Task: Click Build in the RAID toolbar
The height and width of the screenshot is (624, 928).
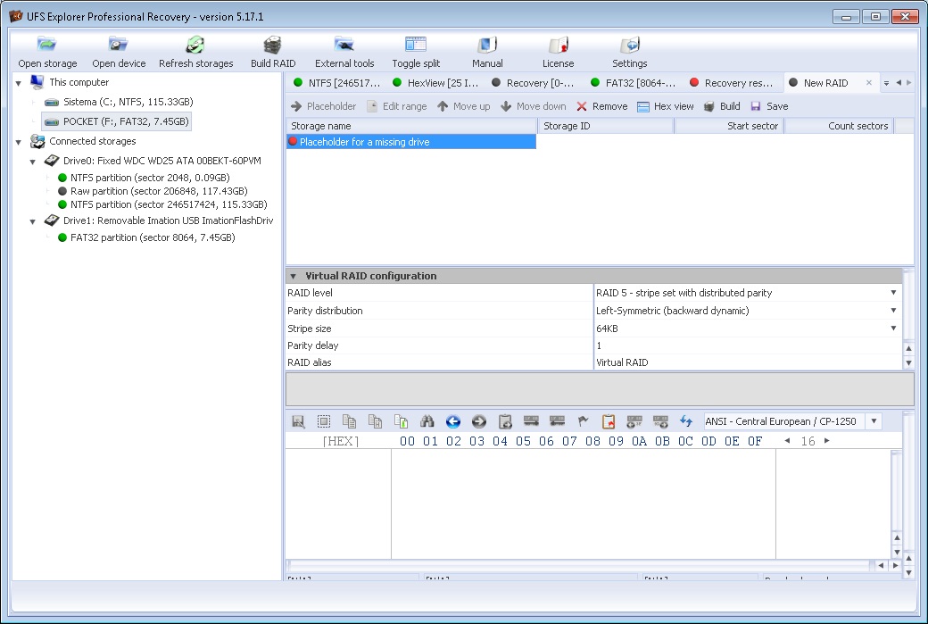Action: coord(722,106)
